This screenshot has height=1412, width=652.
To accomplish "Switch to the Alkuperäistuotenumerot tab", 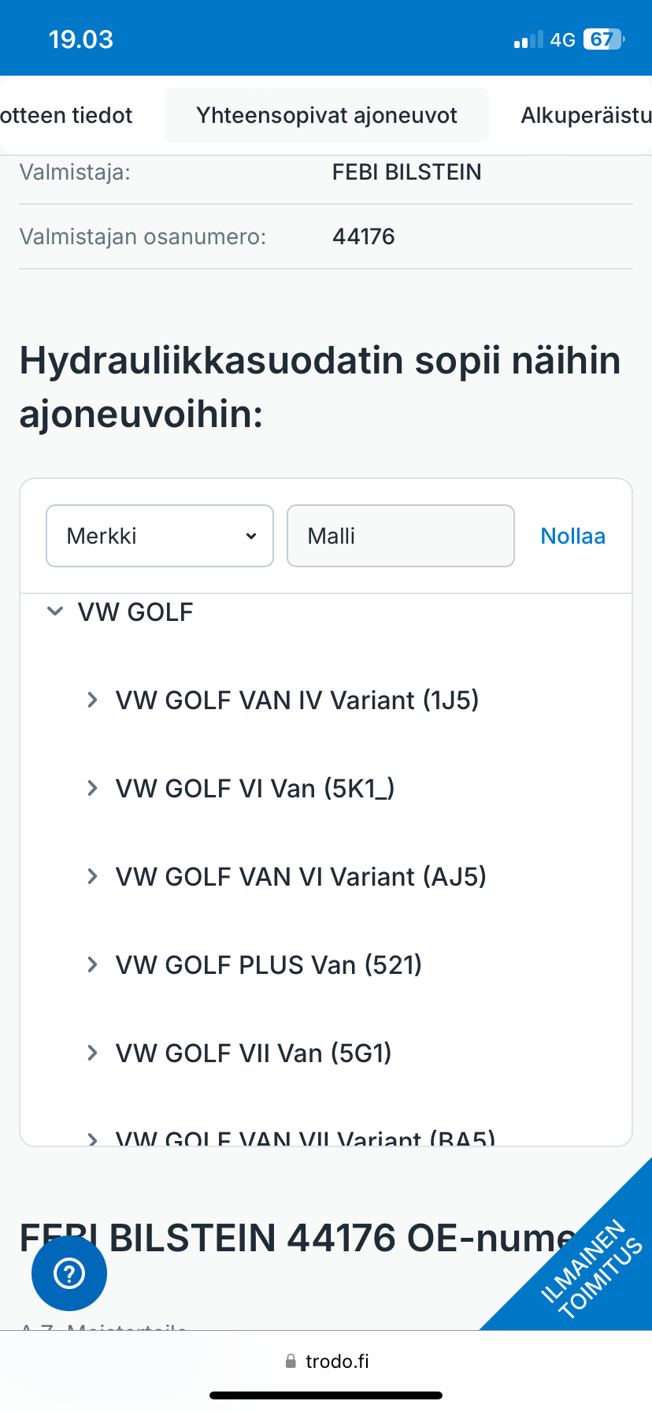I will (586, 116).
